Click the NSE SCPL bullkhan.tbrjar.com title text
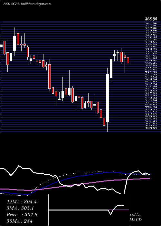 point(27,4)
